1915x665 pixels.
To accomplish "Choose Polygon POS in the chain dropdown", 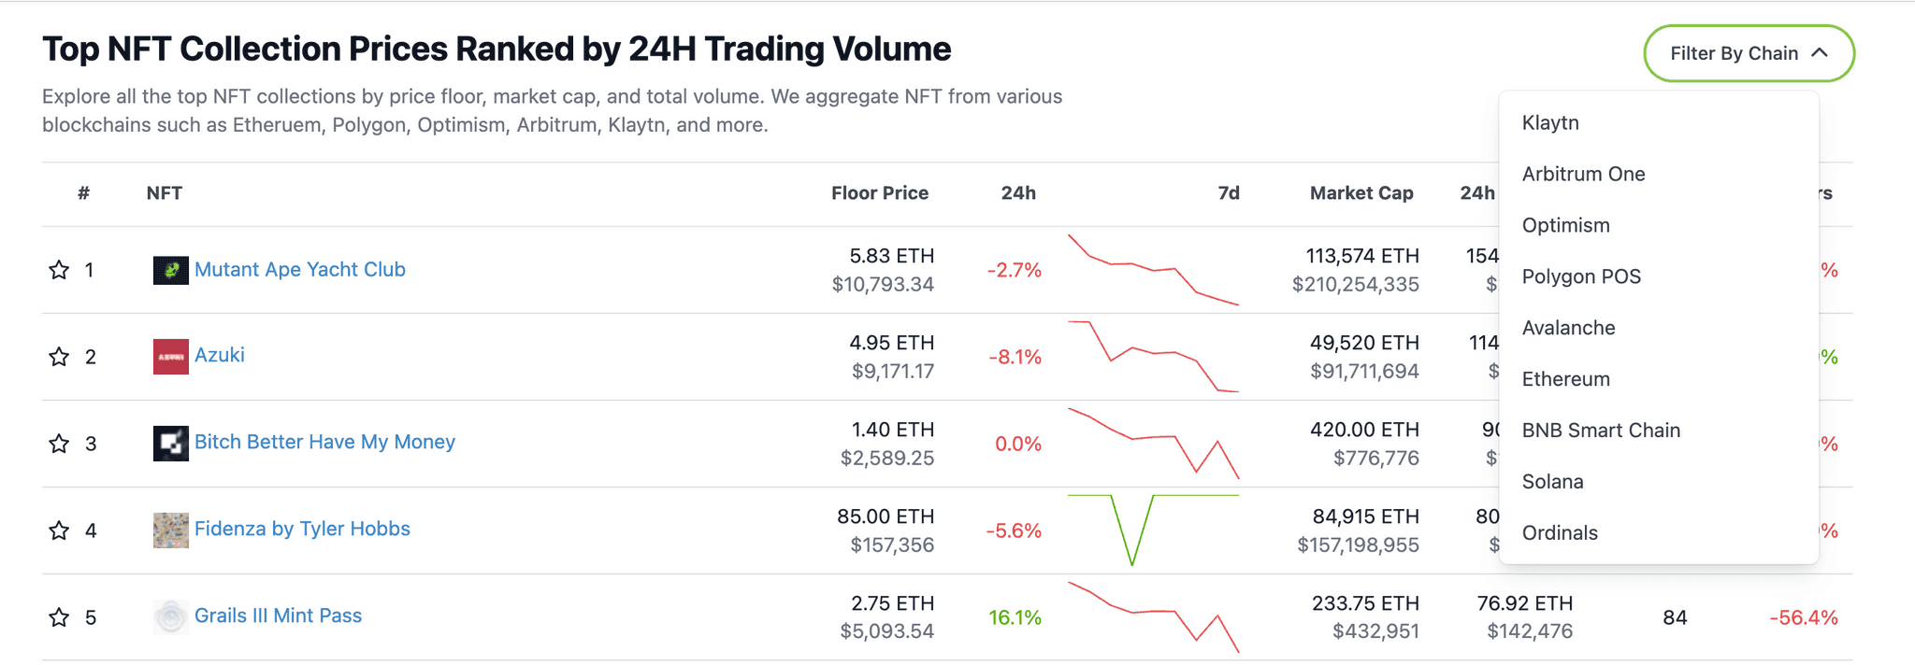I will pyautogui.click(x=1581, y=276).
